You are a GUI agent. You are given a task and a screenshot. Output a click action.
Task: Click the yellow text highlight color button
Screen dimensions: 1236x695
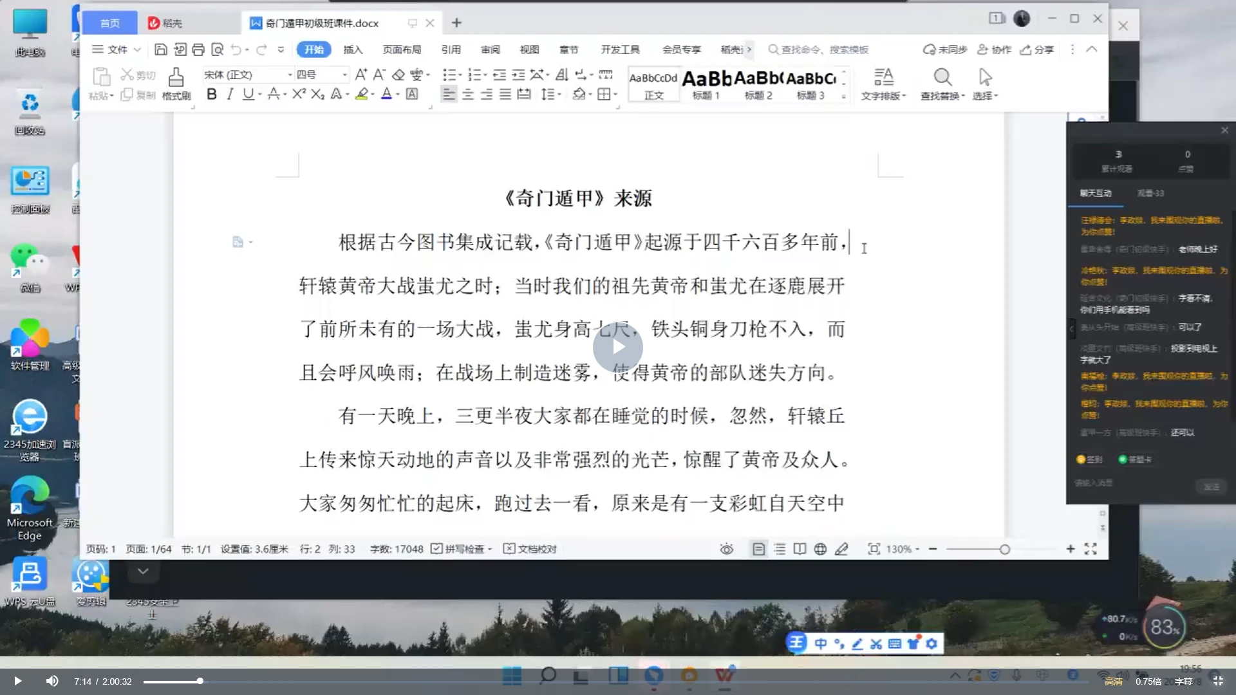point(362,95)
